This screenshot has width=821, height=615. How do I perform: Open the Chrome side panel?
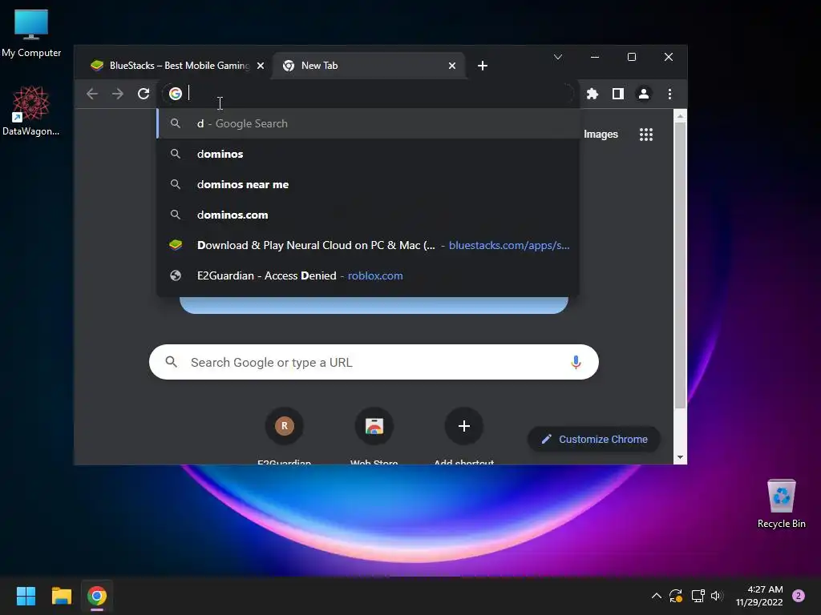(618, 94)
